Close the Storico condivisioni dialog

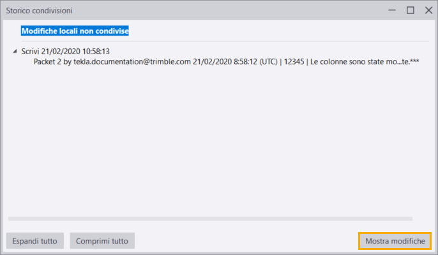(x=428, y=10)
